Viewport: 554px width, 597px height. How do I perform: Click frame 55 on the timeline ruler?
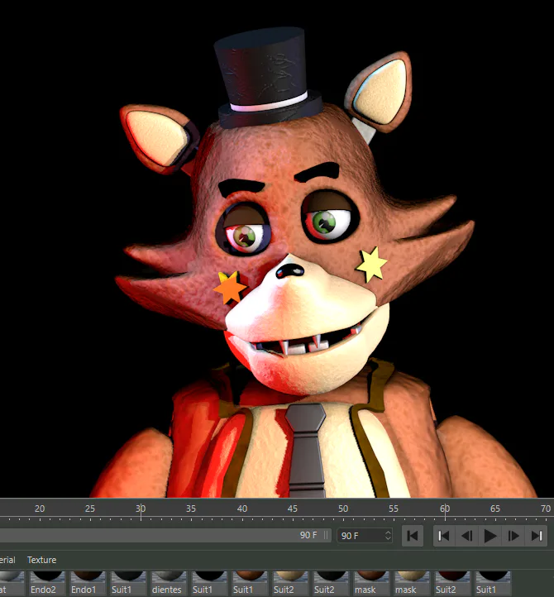click(394, 509)
